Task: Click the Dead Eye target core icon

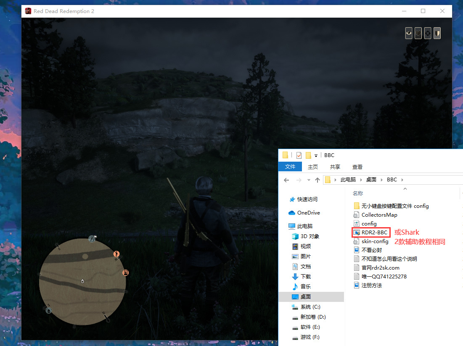Action: (x=428, y=33)
